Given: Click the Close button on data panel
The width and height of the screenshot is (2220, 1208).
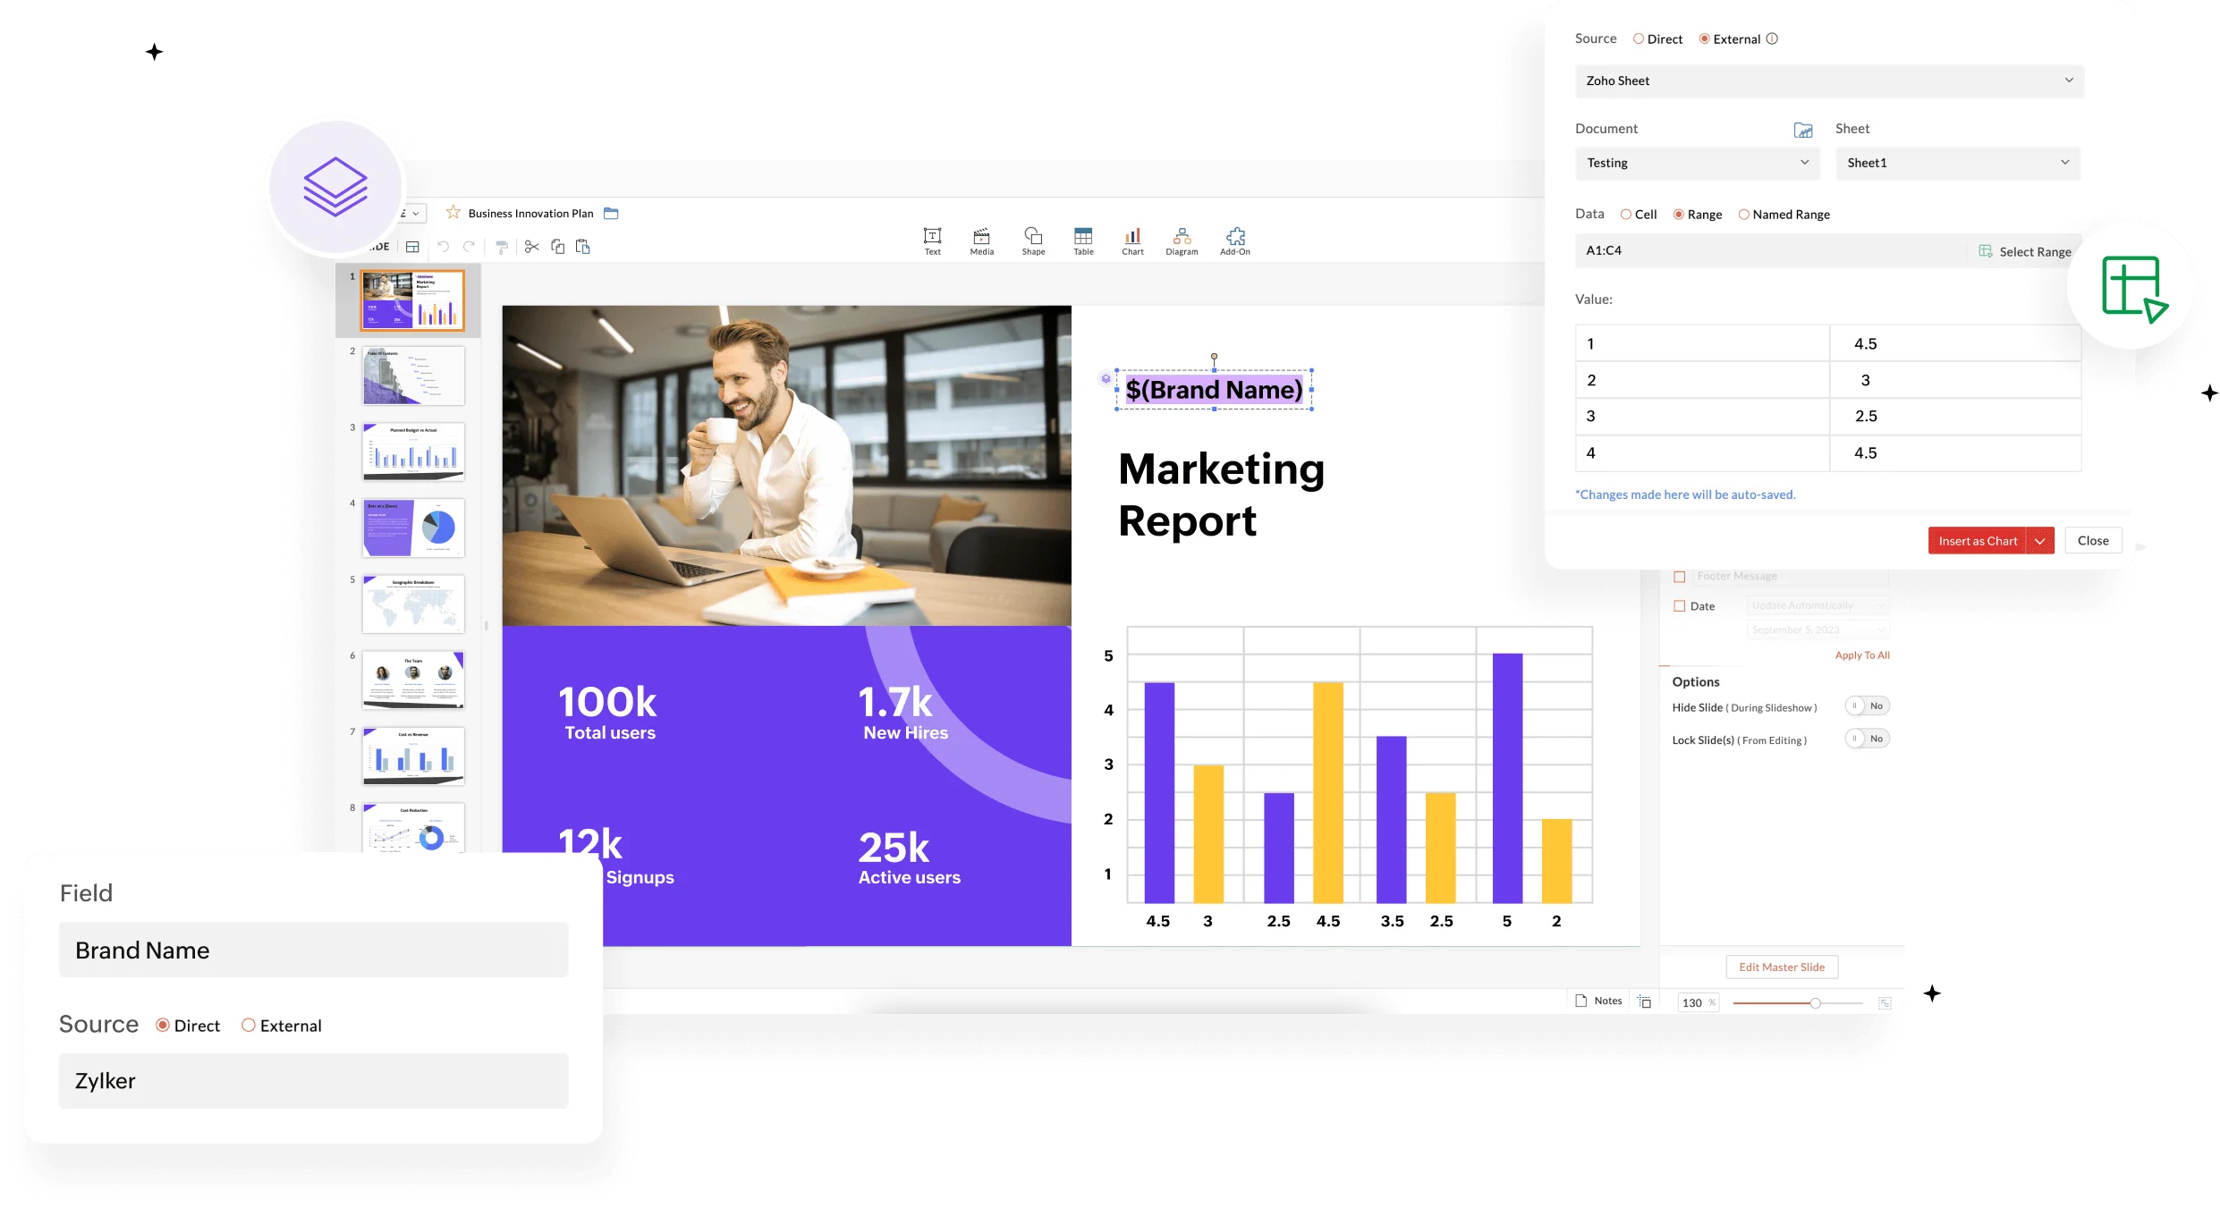Looking at the screenshot, I should coord(2094,540).
